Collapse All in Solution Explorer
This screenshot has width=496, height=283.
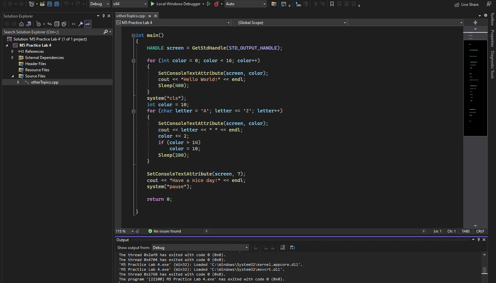click(x=57, y=24)
